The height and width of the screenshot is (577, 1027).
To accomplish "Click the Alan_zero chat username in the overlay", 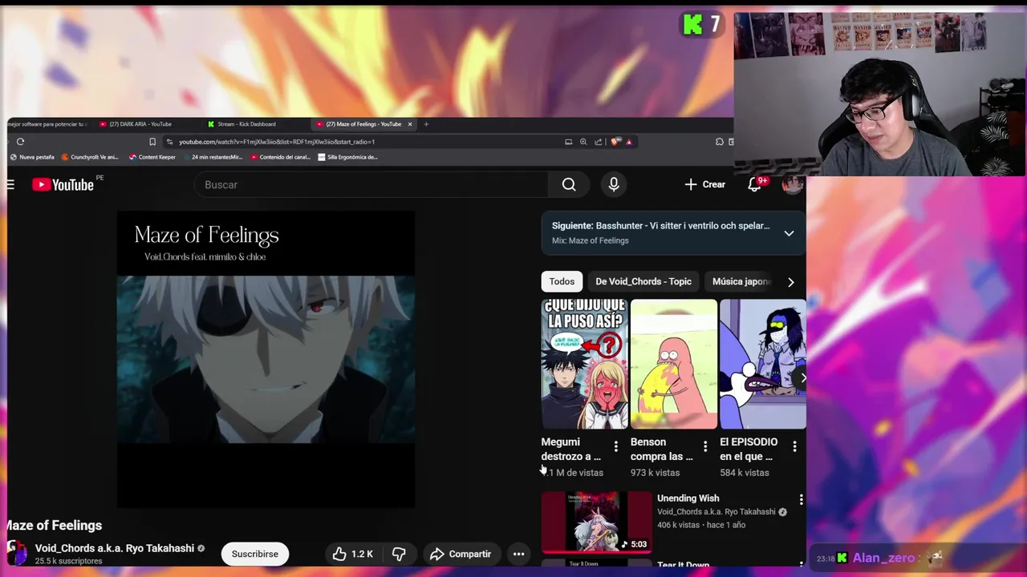I will [x=883, y=558].
